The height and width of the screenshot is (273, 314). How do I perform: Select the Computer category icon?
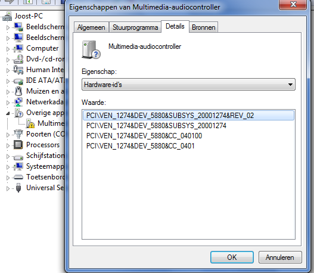pyautogui.click(x=18, y=48)
